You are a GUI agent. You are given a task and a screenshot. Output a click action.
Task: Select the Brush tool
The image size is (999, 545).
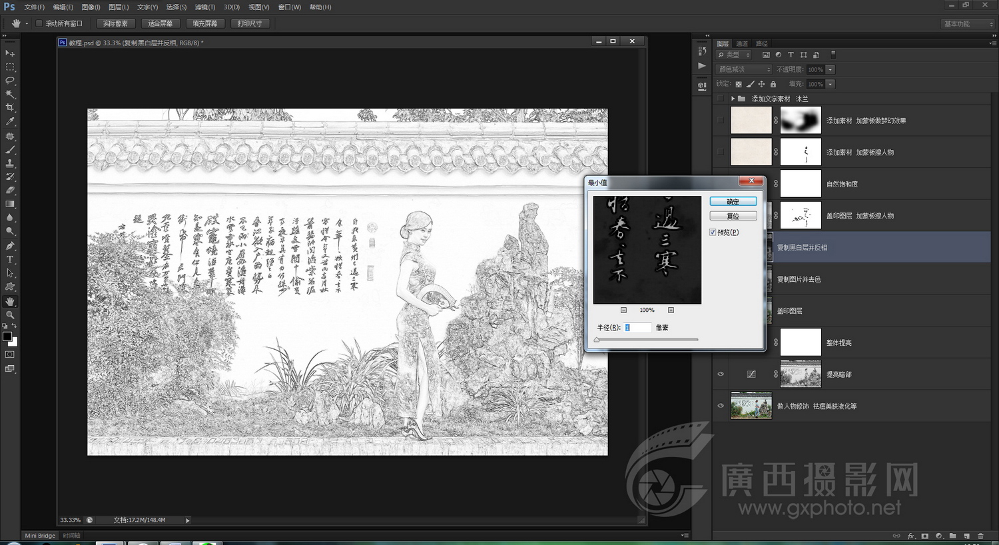pos(10,150)
